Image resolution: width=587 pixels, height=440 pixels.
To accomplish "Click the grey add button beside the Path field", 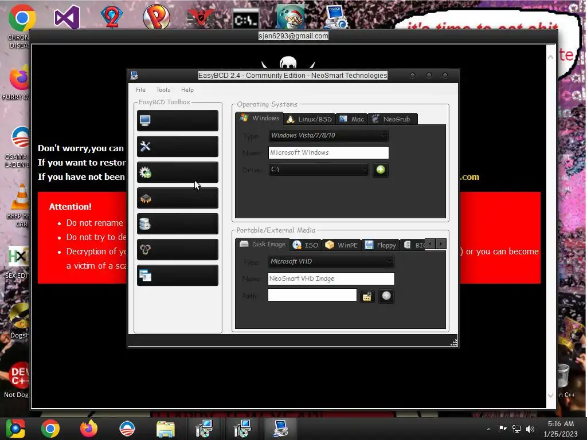I will (386, 296).
